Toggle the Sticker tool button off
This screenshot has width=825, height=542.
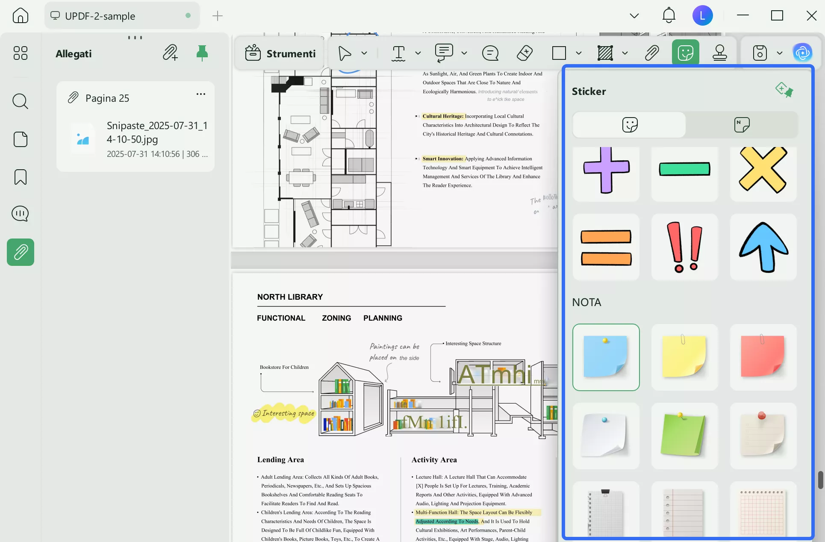[685, 53]
